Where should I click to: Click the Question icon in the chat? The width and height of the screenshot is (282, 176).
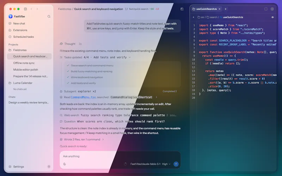click(61, 121)
